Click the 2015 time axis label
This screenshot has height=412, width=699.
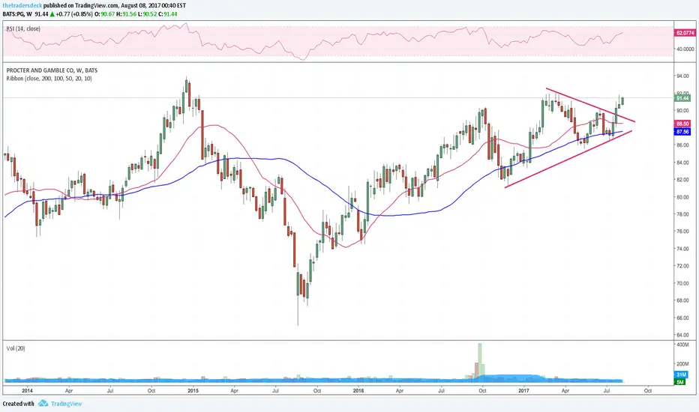(193, 390)
